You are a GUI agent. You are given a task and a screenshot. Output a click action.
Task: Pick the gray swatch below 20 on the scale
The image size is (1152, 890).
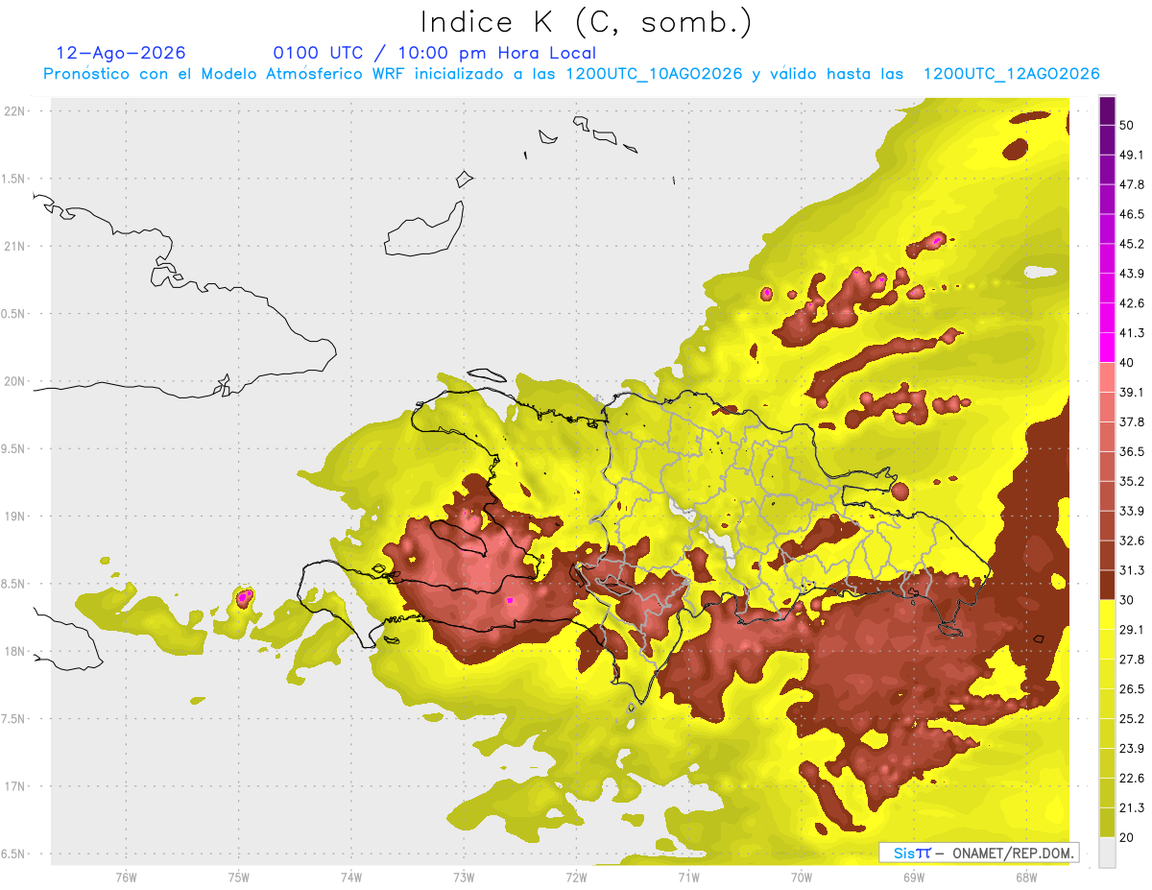(x=1107, y=853)
